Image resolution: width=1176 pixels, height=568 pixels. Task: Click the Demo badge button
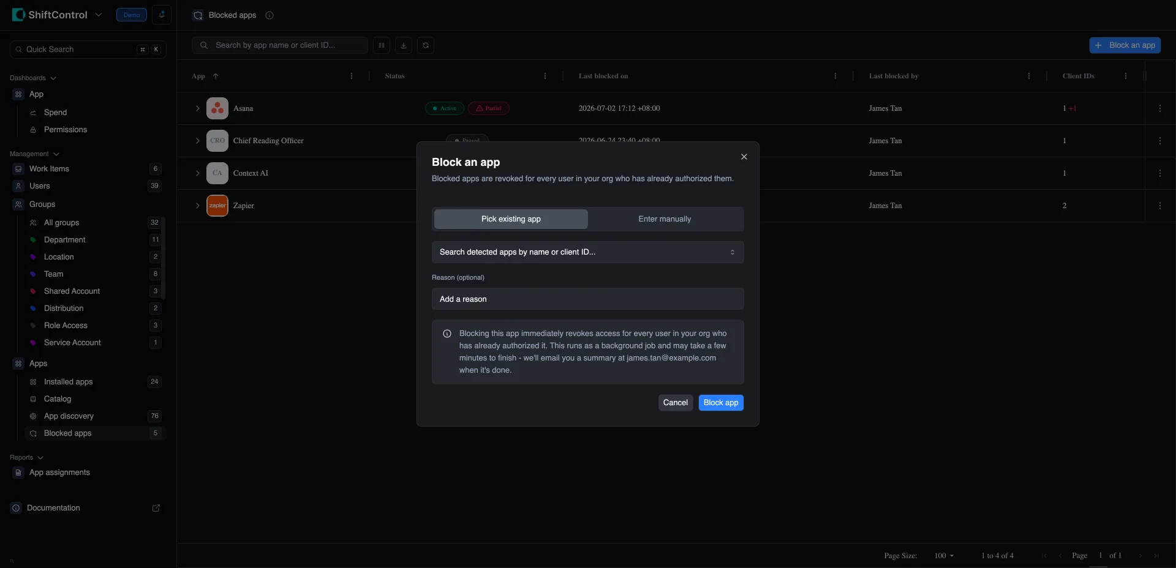(132, 15)
